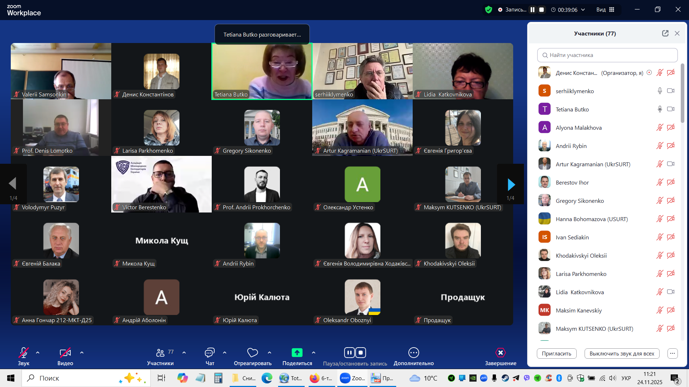Click the encryption shield icon
Screen dimensions: 689x387
point(488,10)
